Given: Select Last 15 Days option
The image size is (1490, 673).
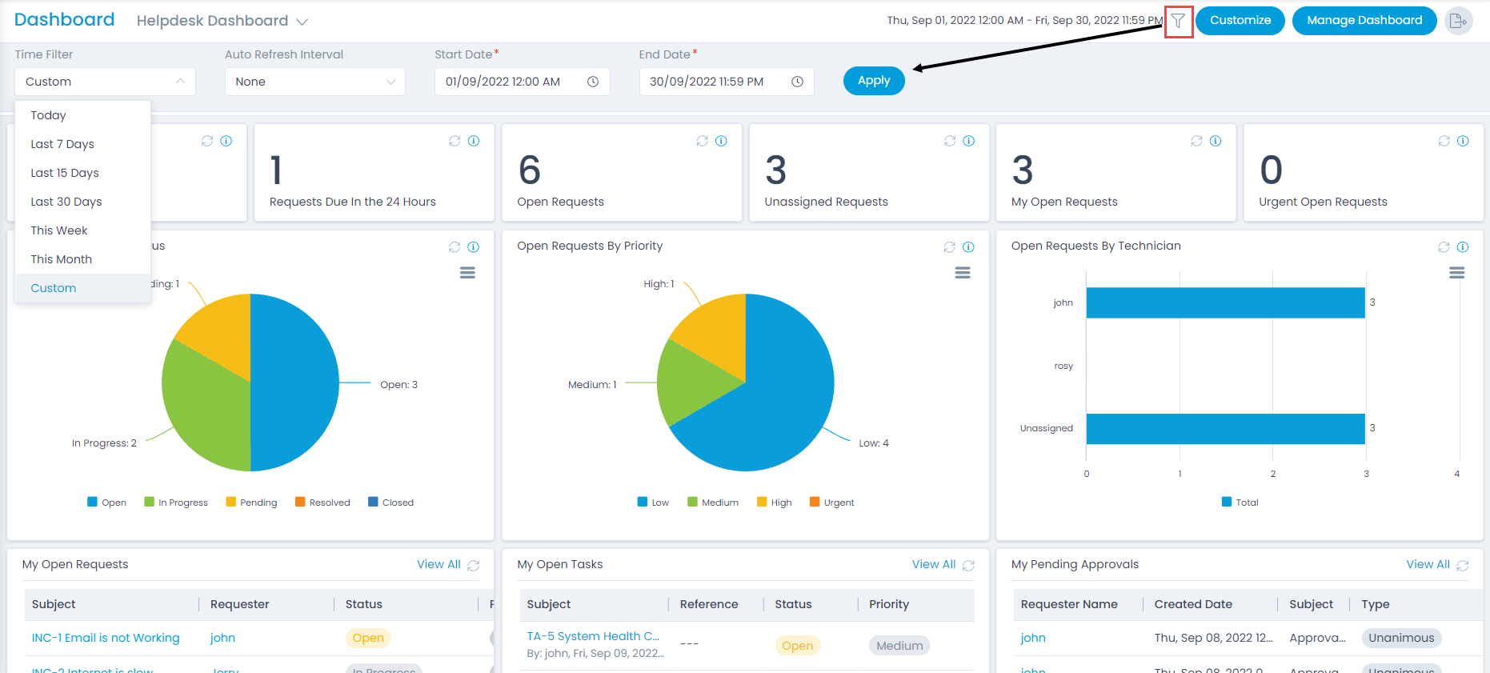Looking at the screenshot, I should (x=83, y=173).
